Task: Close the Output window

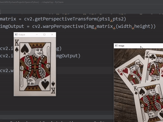Action: click(x=52, y=34)
